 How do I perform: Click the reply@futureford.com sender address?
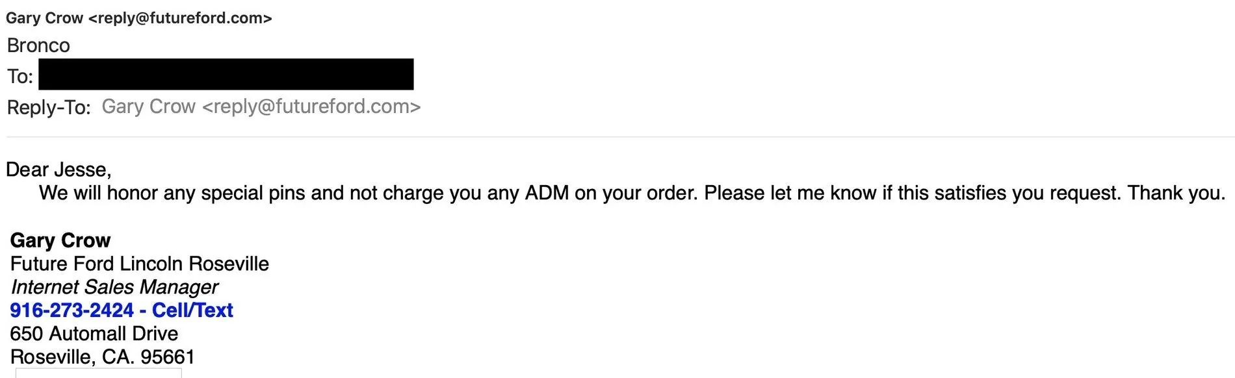click(x=180, y=18)
